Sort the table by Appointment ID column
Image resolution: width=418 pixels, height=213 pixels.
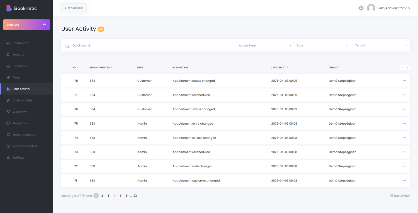coord(101,67)
